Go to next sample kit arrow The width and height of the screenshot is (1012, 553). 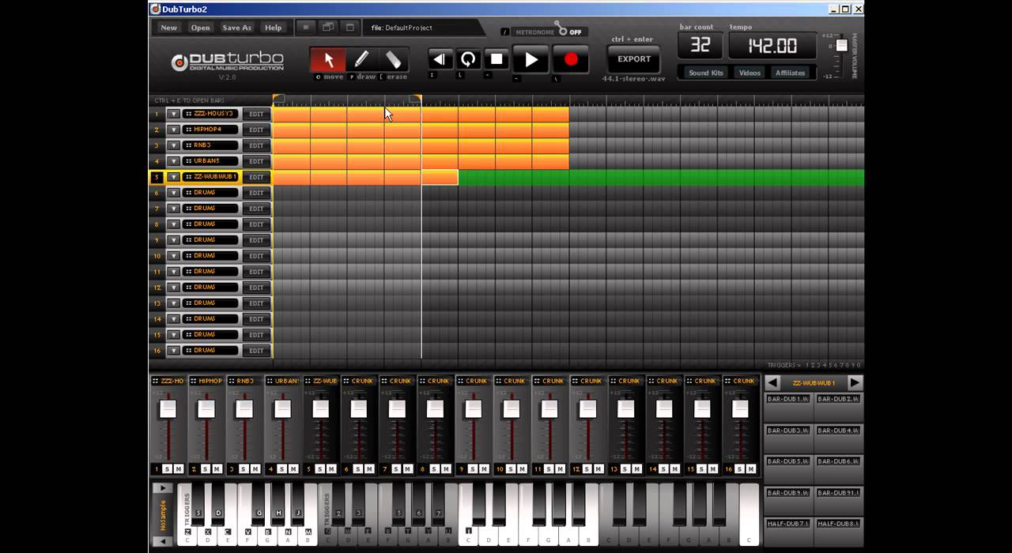[855, 382]
